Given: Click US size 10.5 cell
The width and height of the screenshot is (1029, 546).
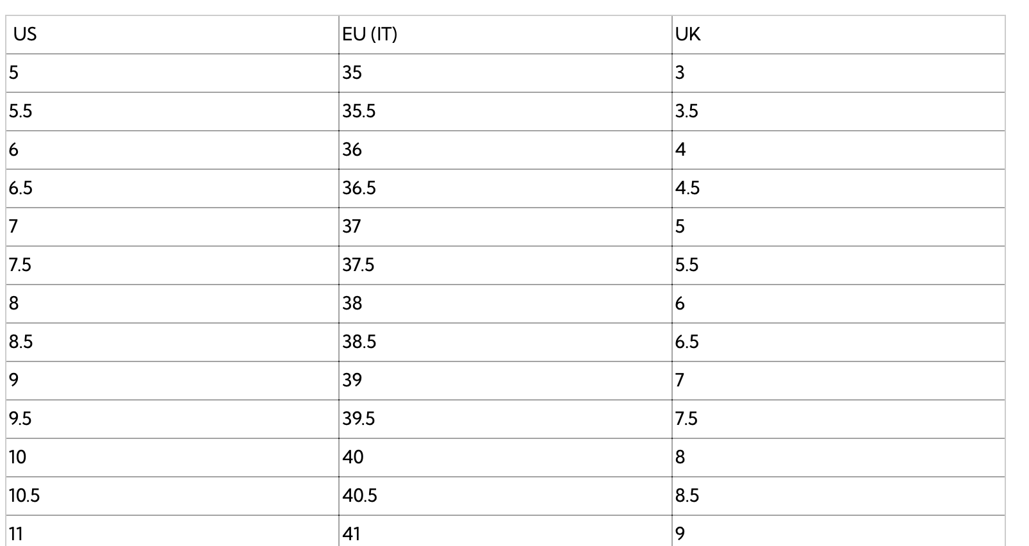Looking at the screenshot, I should point(24,496).
